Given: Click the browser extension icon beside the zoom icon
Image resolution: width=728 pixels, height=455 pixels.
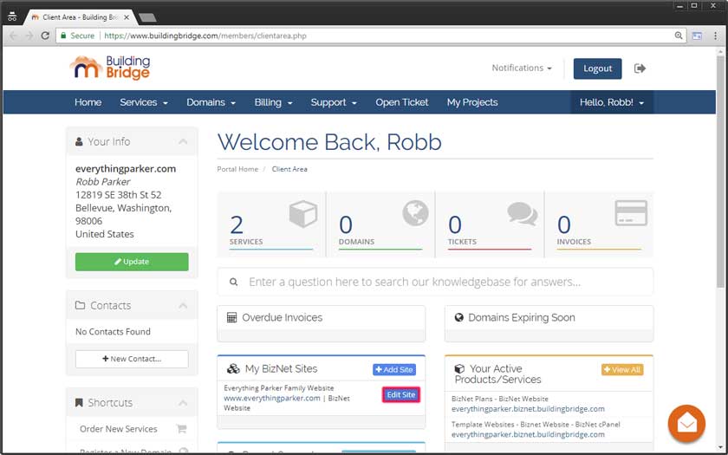Looking at the screenshot, I should pyautogui.click(x=697, y=36).
